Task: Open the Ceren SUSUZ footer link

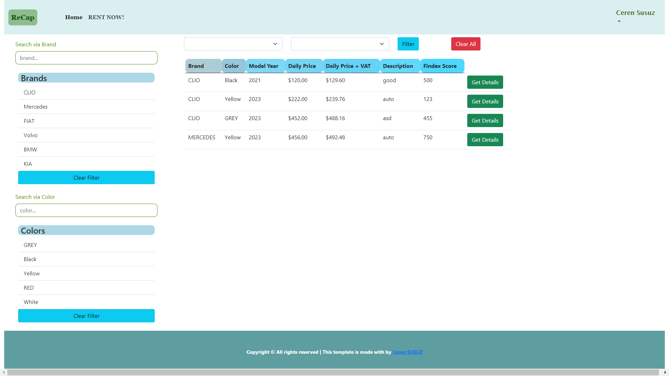Action: [x=407, y=352]
